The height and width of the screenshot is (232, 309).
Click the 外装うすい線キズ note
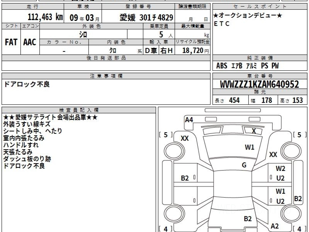coord(27,124)
